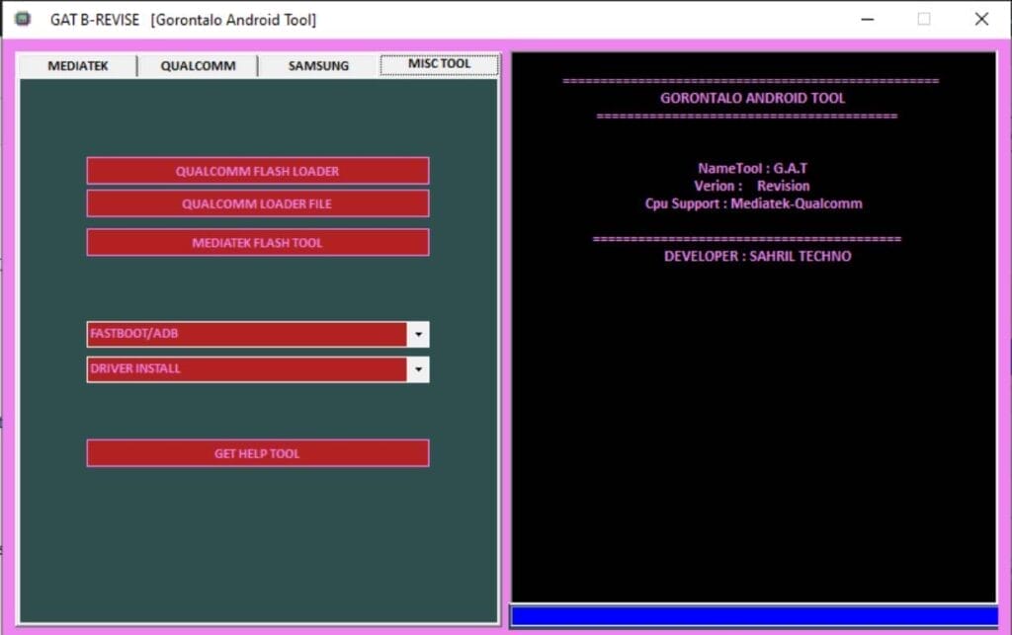Launch QUALCOMM FLASH LOADER
The width and height of the screenshot is (1012, 635).
258,170
